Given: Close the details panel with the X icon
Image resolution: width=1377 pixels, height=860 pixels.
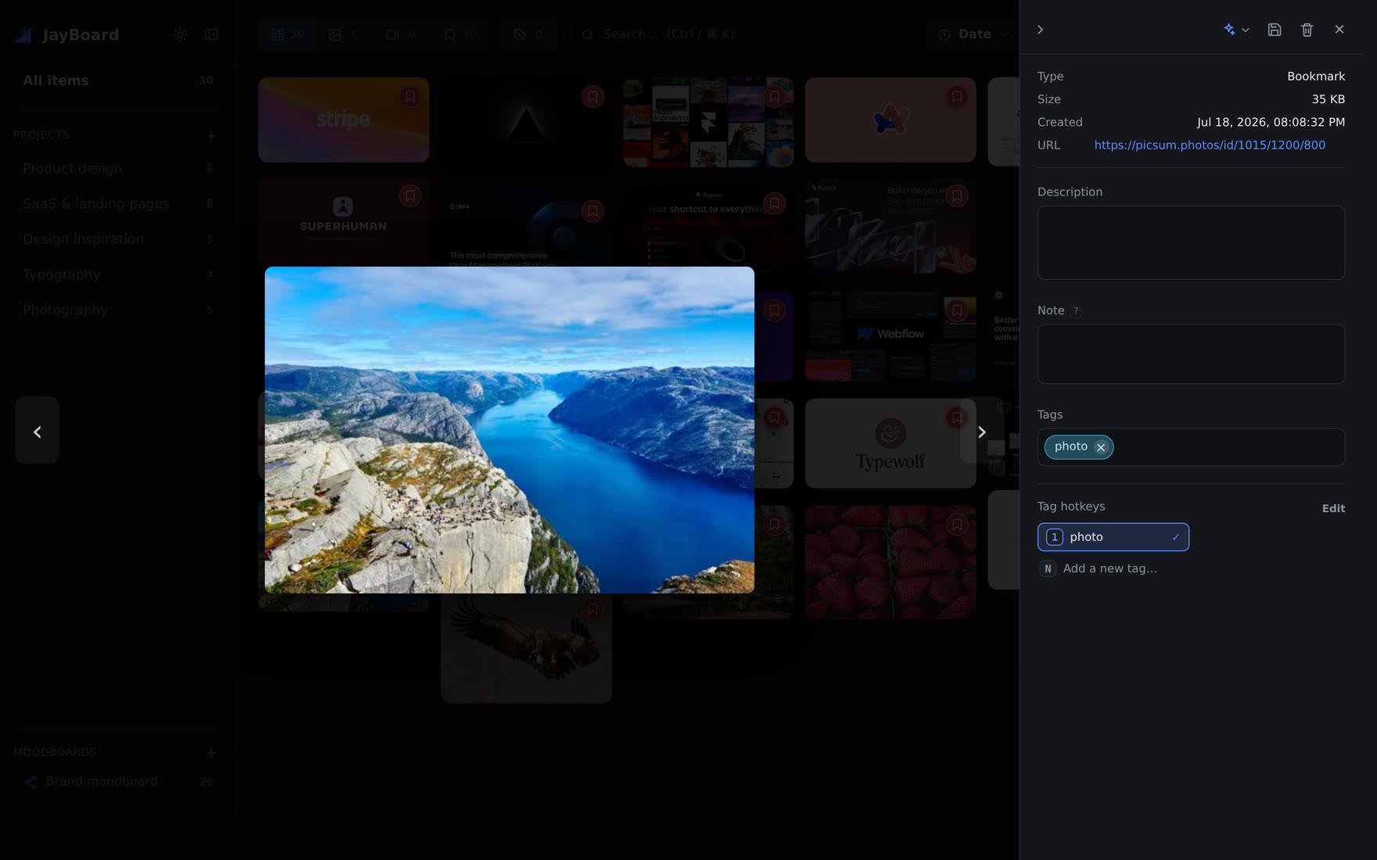Looking at the screenshot, I should (x=1339, y=30).
